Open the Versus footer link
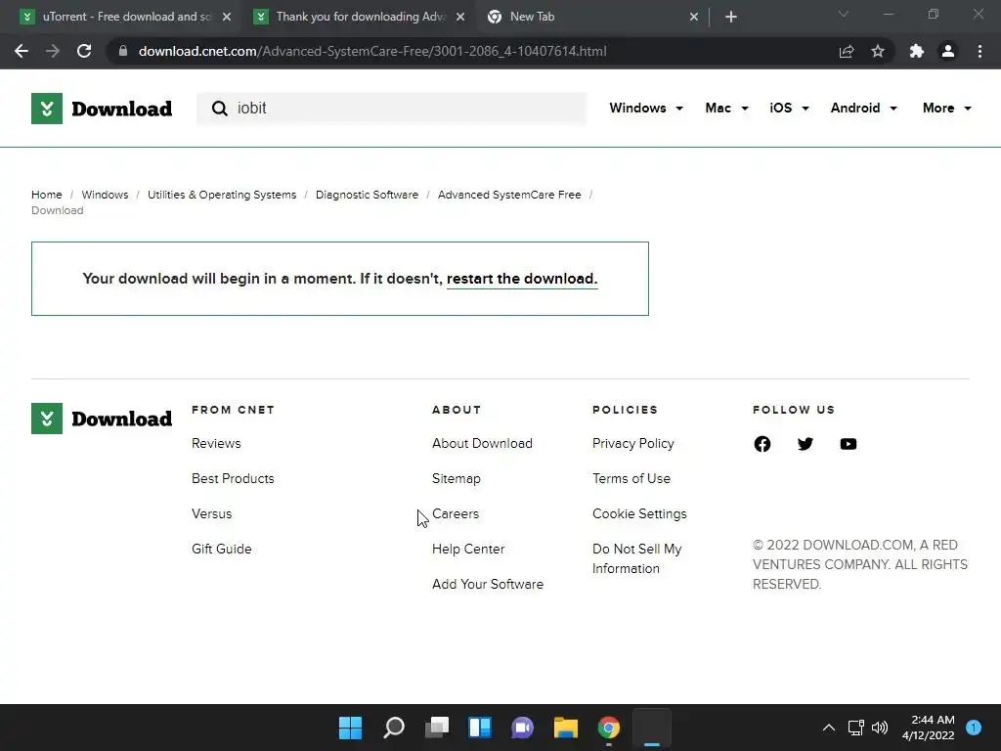This screenshot has width=1001, height=751. (x=211, y=513)
